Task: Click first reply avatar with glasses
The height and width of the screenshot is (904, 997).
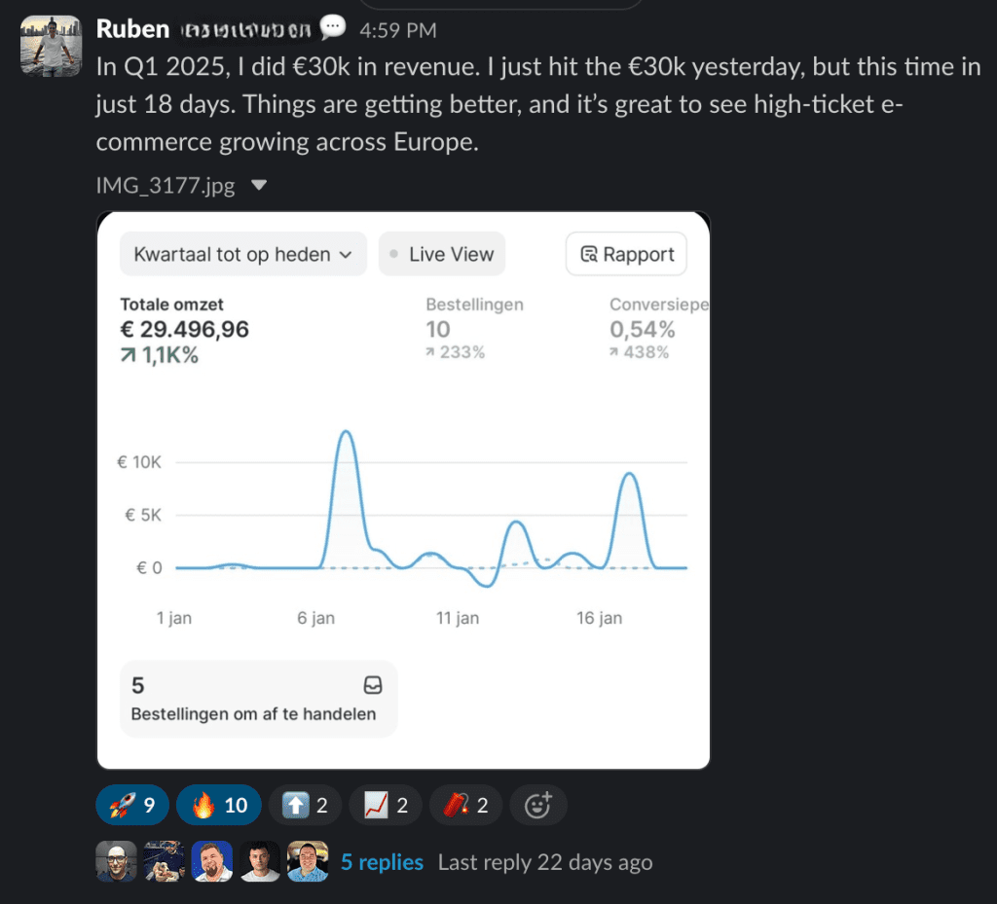Action: 116,862
